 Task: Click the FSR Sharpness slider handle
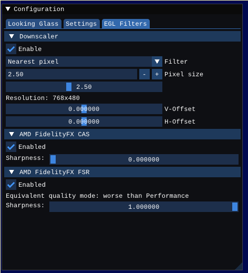pyautogui.click(x=235, y=207)
